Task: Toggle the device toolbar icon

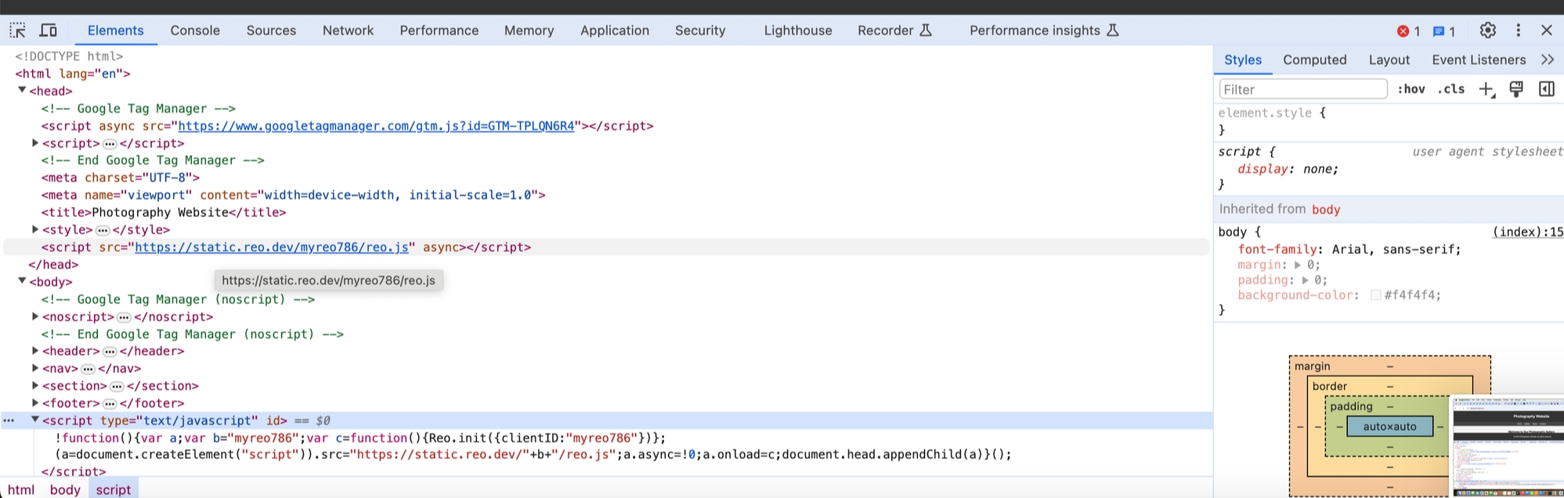Action: 49,31
